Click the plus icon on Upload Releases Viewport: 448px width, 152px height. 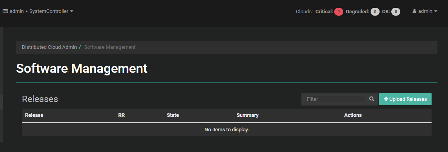[386, 99]
